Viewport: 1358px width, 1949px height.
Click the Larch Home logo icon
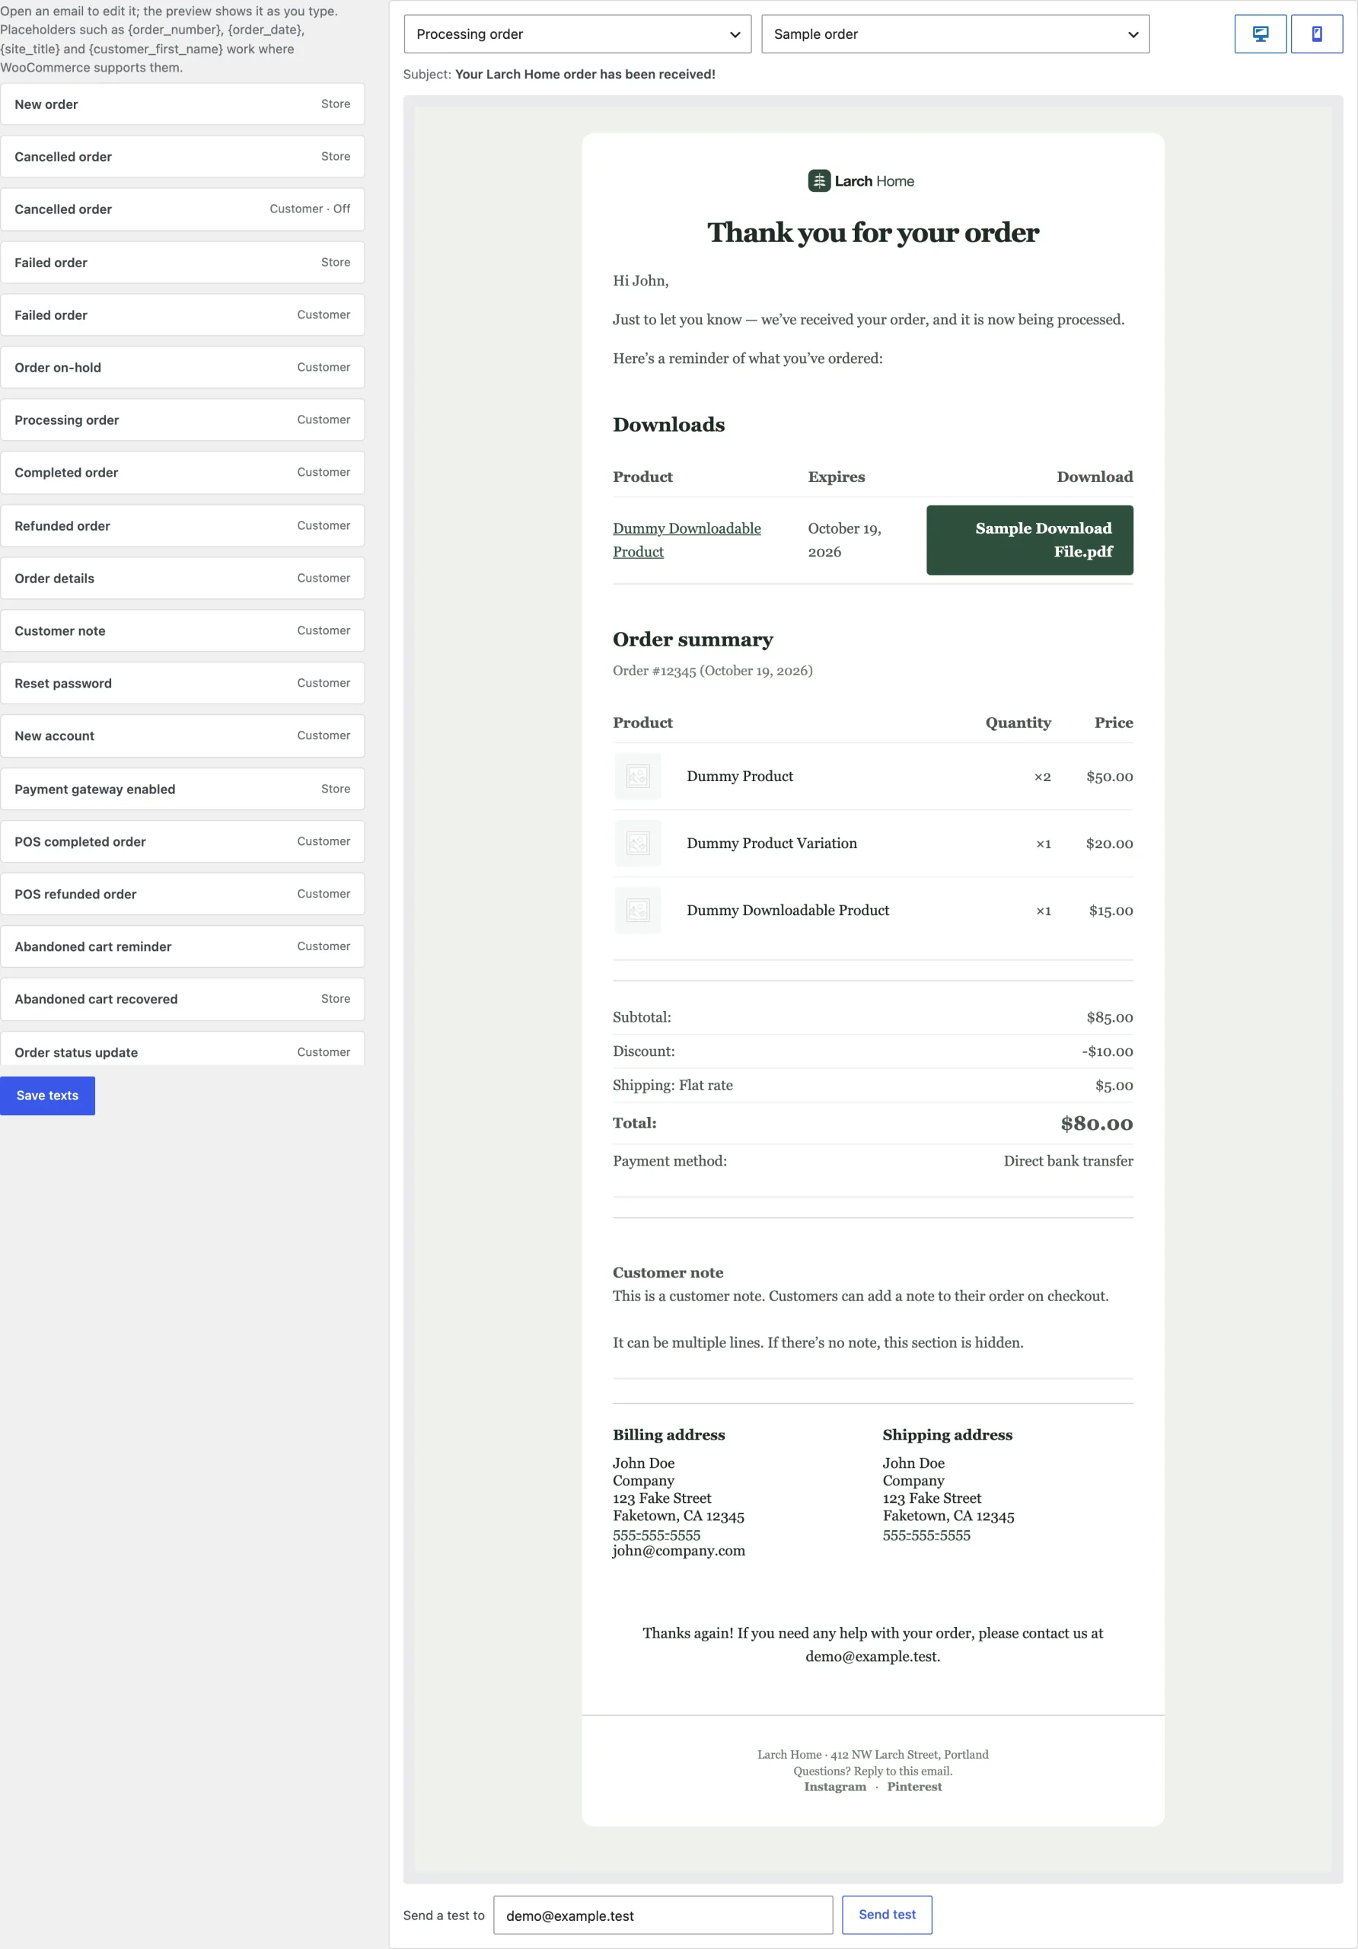819,180
